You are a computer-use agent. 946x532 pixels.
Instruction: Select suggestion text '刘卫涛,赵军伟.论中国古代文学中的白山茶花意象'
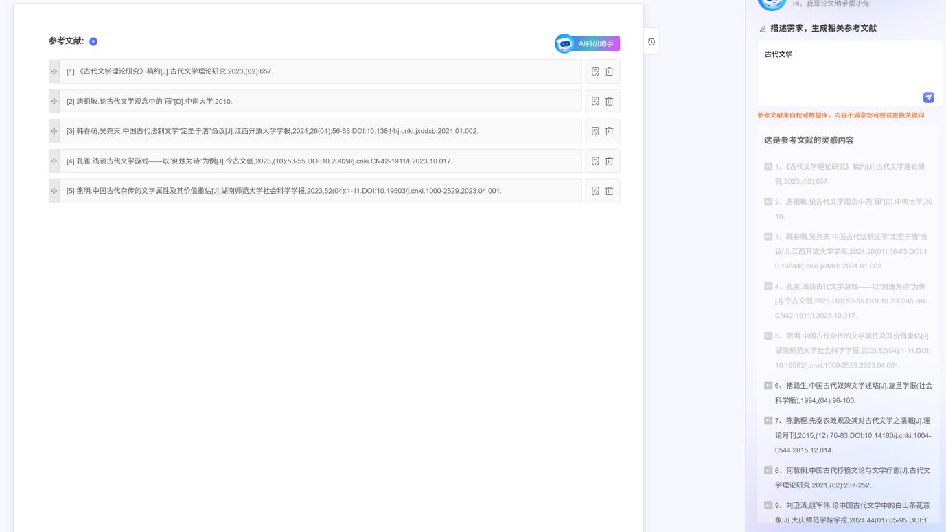[853, 513]
